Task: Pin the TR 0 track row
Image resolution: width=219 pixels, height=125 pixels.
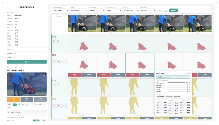Action: [58, 106]
